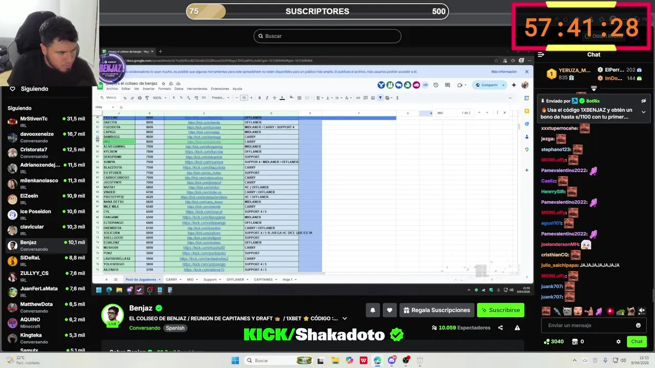Click Más información link in banner

click(504, 72)
